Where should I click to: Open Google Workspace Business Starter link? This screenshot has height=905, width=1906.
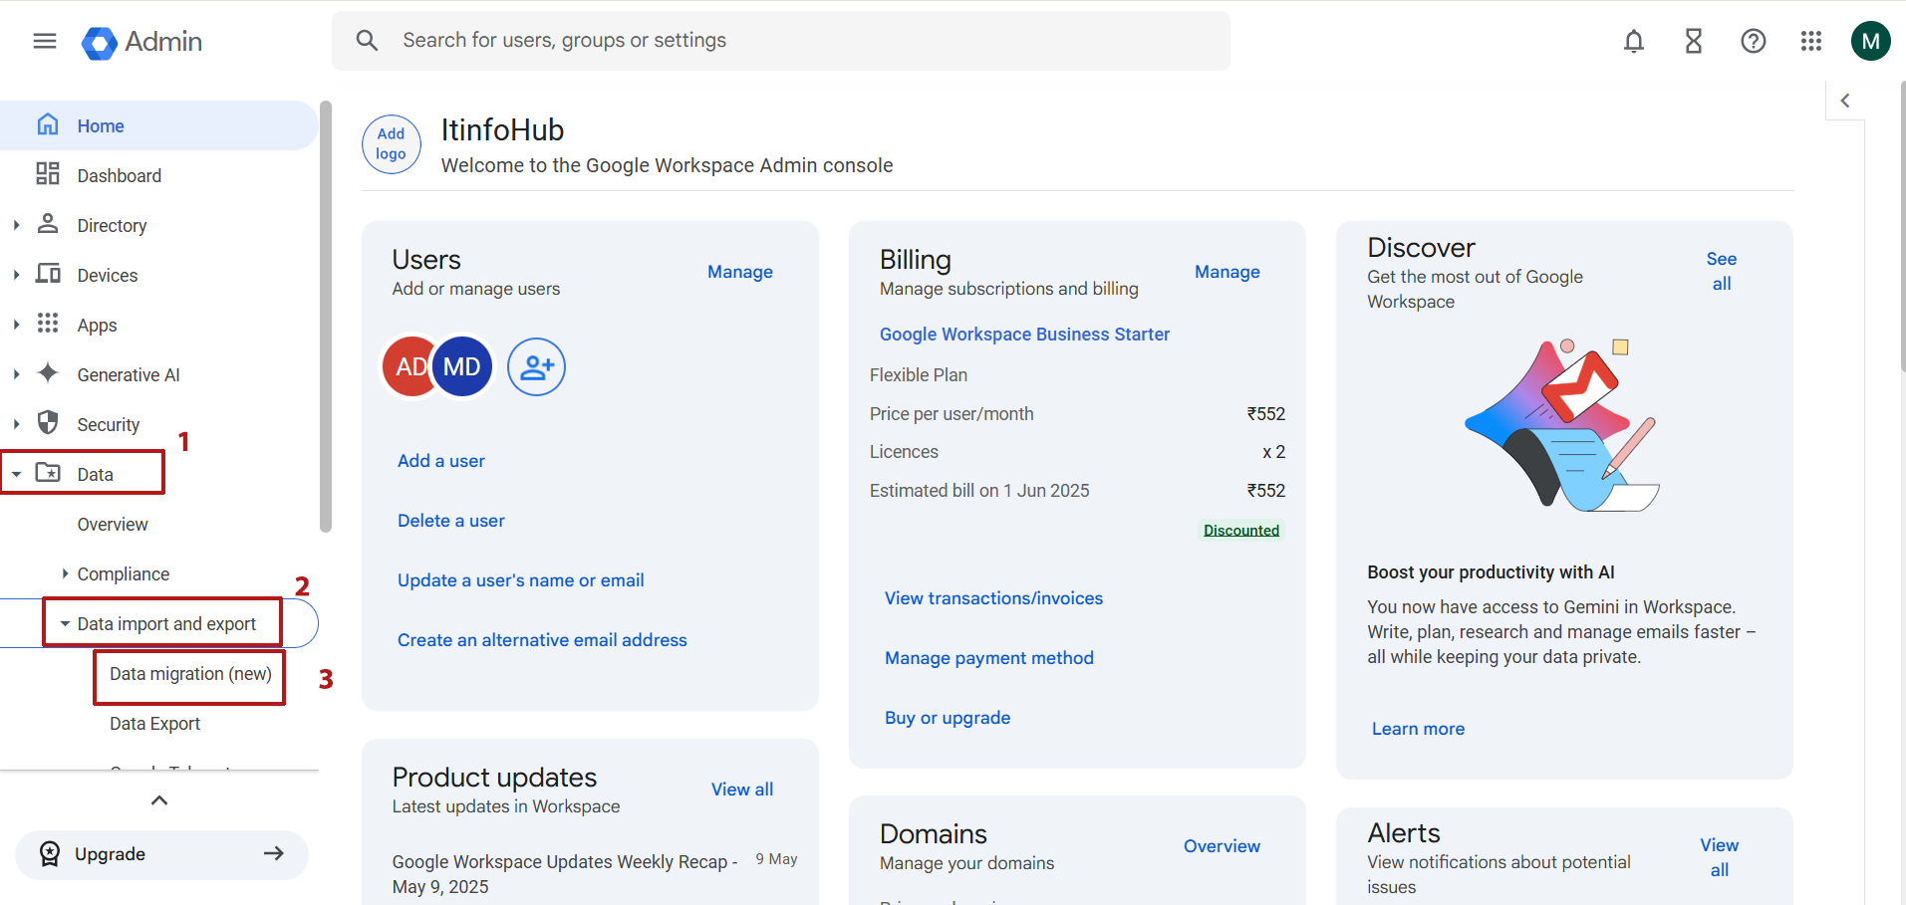(x=1024, y=335)
